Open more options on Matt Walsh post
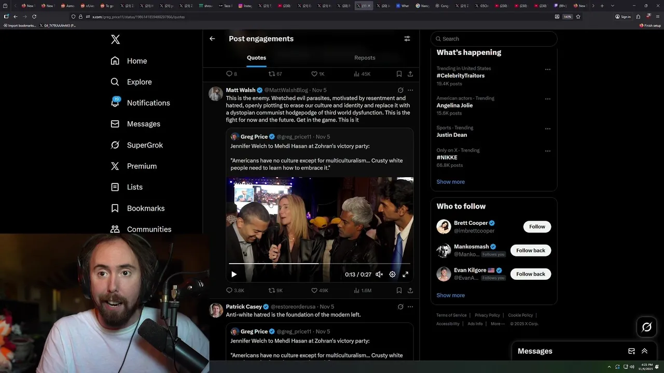Screen dimensions: 664x373 (x=410, y=90)
